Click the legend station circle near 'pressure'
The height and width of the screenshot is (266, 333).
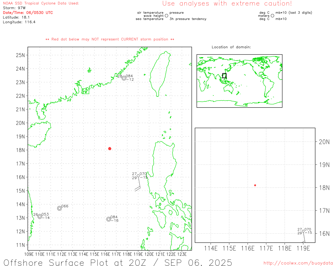click(166, 16)
